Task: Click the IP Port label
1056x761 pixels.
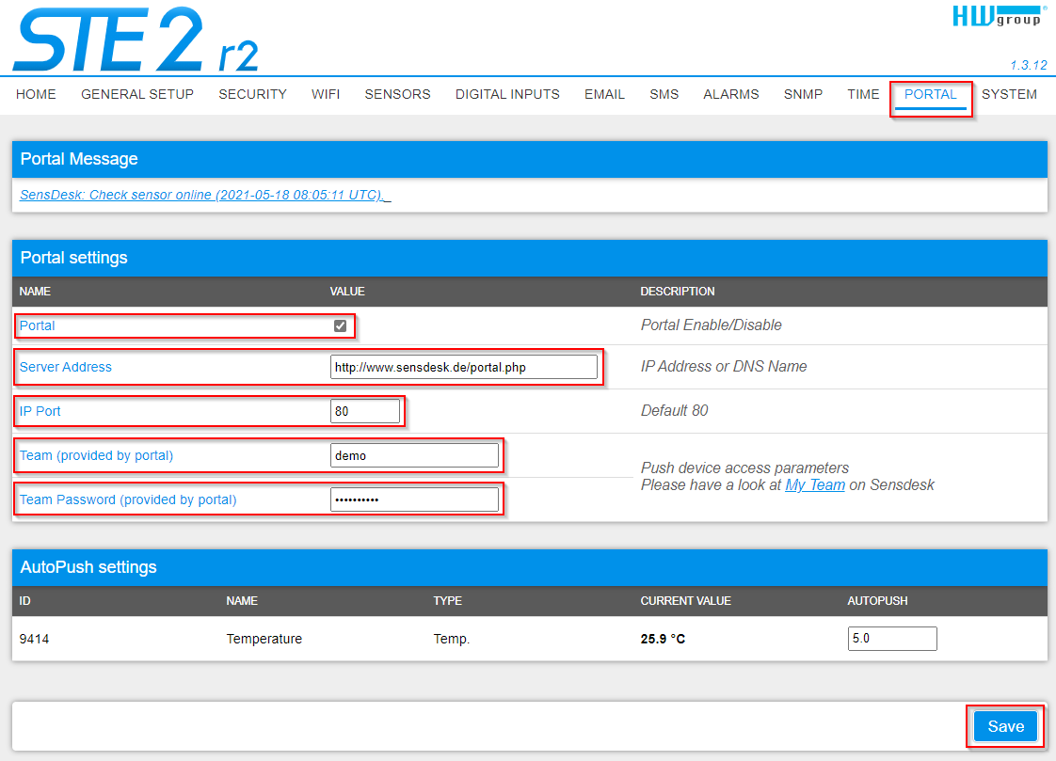Action: [40, 411]
